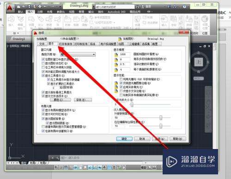Click the user sign-in icon
The image size is (231, 179).
(x=143, y=6)
